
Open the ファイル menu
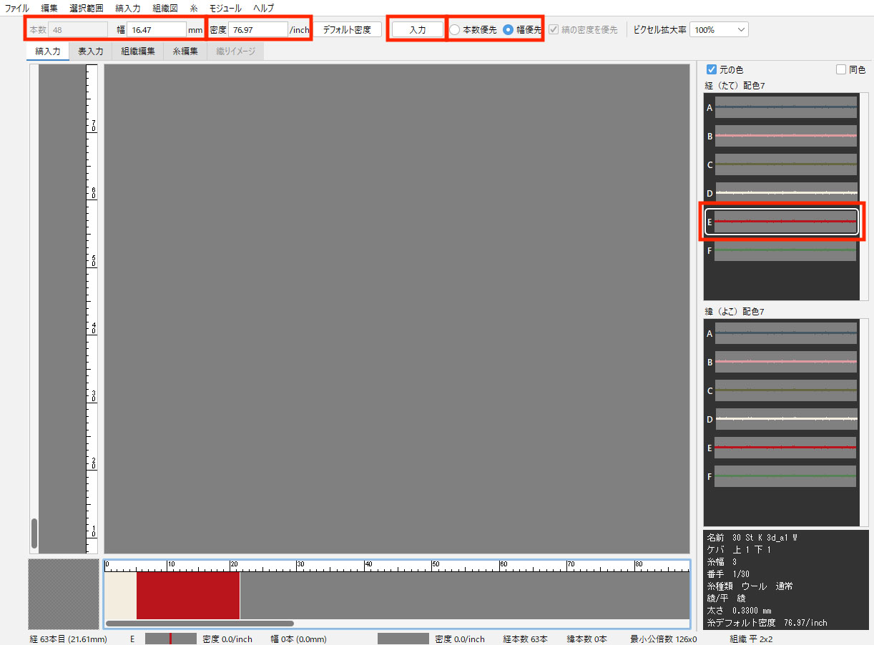17,8
